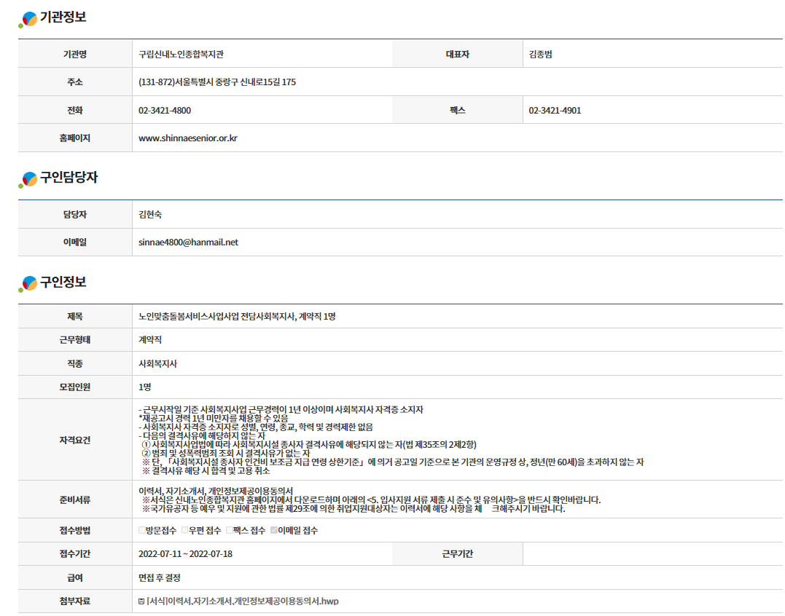Click the 홈페이지 row label
Viewport: 785px width, 616px height.
click(75, 138)
